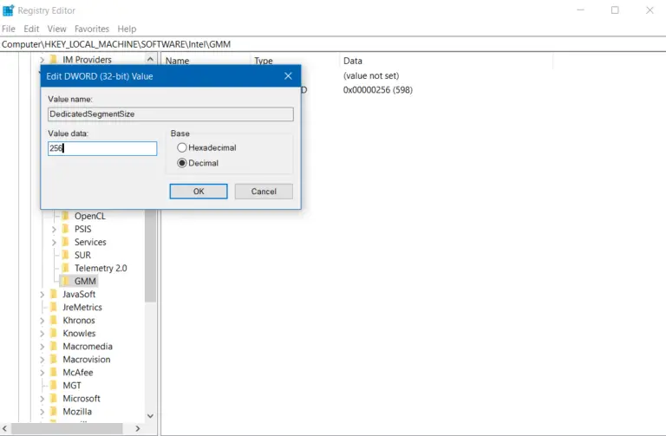The width and height of the screenshot is (666, 436).
Task: Cancel the Edit DWORD dialog
Action: tap(263, 192)
